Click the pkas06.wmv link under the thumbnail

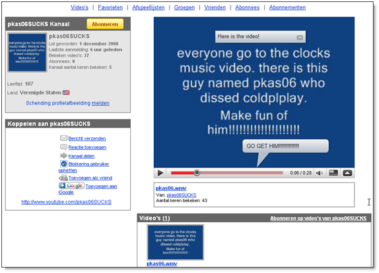[x=162, y=264]
